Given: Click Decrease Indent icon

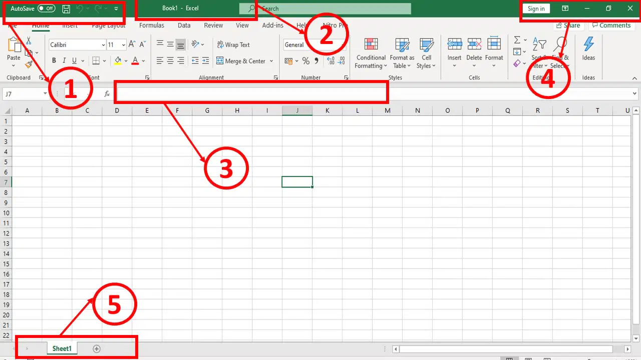Looking at the screenshot, I should click(x=195, y=61).
